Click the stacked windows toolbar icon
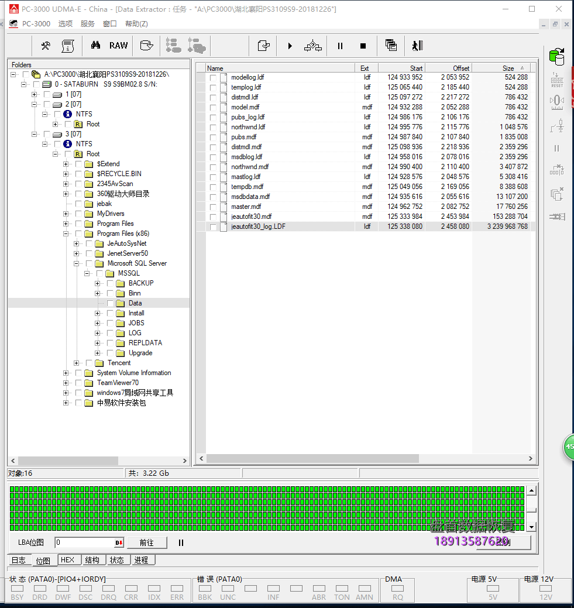 click(x=391, y=46)
